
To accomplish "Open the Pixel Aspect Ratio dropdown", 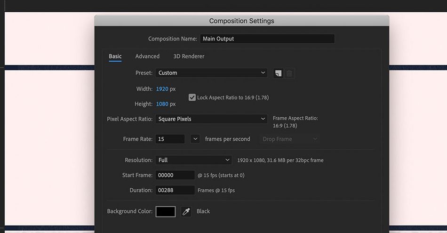I will (x=211, y=119).
